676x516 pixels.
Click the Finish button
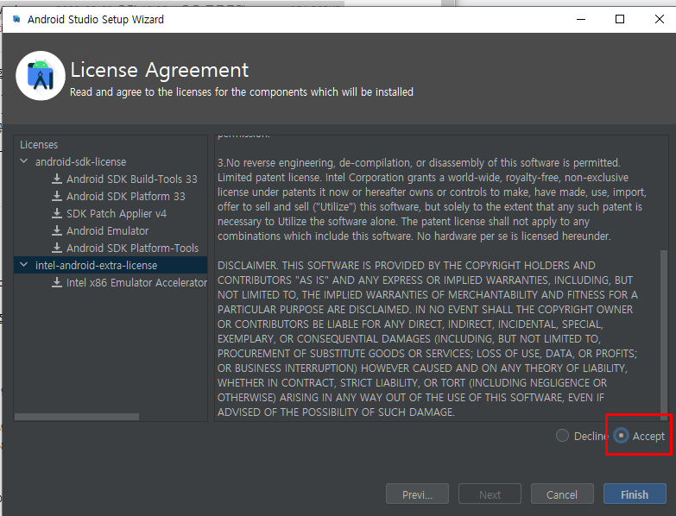pos(635,494)
